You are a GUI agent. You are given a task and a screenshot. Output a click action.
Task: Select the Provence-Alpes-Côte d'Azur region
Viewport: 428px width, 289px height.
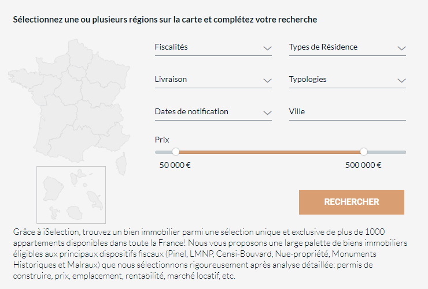point(113,140)
